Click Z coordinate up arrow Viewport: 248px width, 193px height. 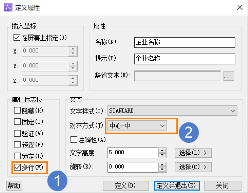point(73,78)
